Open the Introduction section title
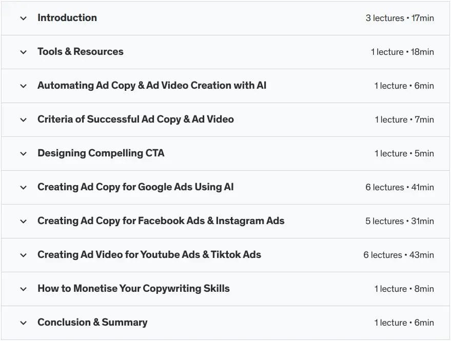 (67, 18)
